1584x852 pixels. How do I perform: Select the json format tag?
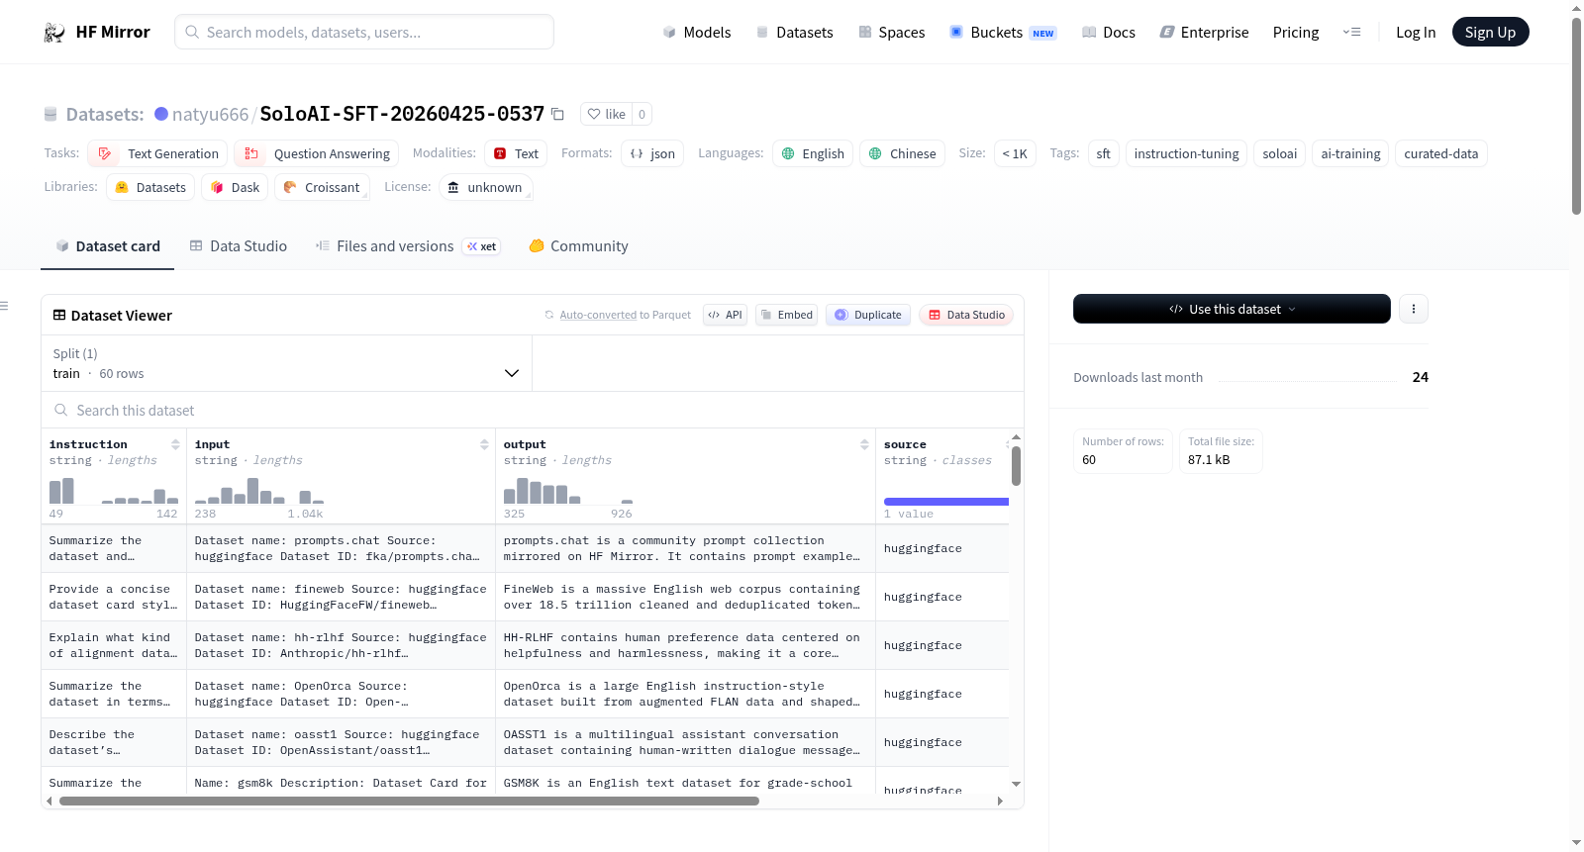pyautogui.click(x=652, y=153)
